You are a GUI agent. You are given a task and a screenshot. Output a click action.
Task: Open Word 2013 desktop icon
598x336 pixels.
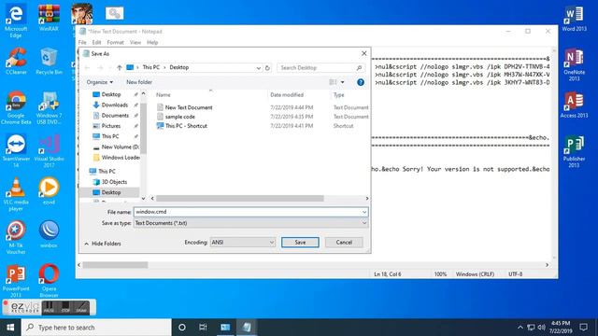click(x=574, y=19)
